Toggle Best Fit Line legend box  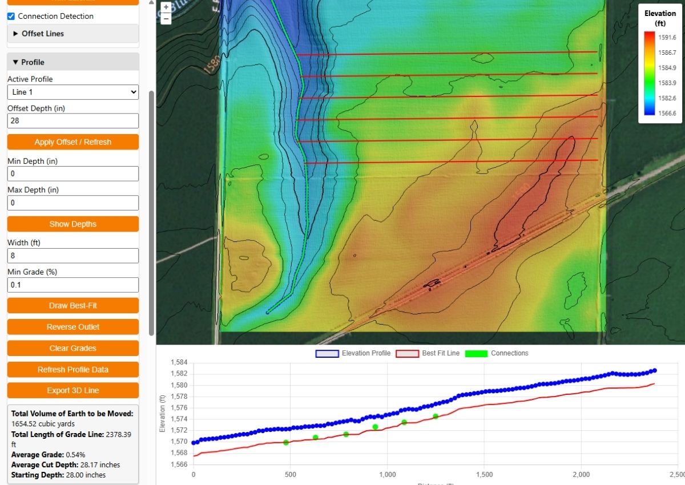pyautogui.click(x=408, y=353)
